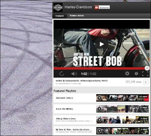Expand the video info arrow next to views
Viewport: 151px width, 136px height.
(146, 82)
